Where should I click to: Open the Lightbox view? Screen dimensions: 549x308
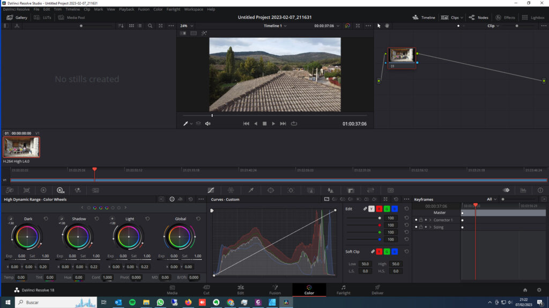tap(532, 17)
